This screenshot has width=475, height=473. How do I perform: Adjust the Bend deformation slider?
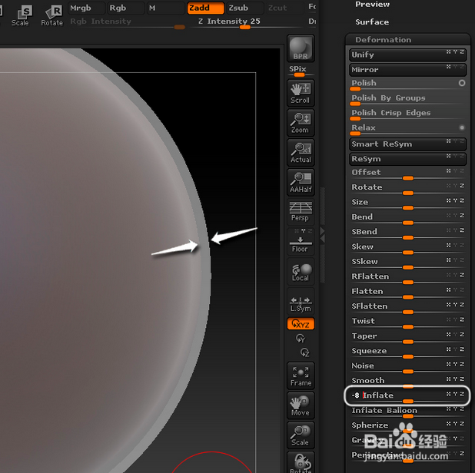(x=408, y=218)
